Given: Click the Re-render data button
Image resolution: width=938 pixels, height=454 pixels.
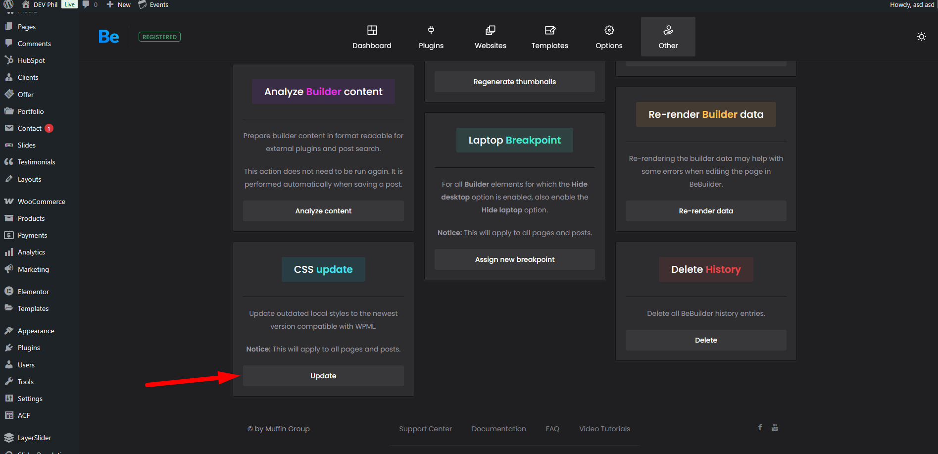Looking at the screenshot, I should [705, 211].
